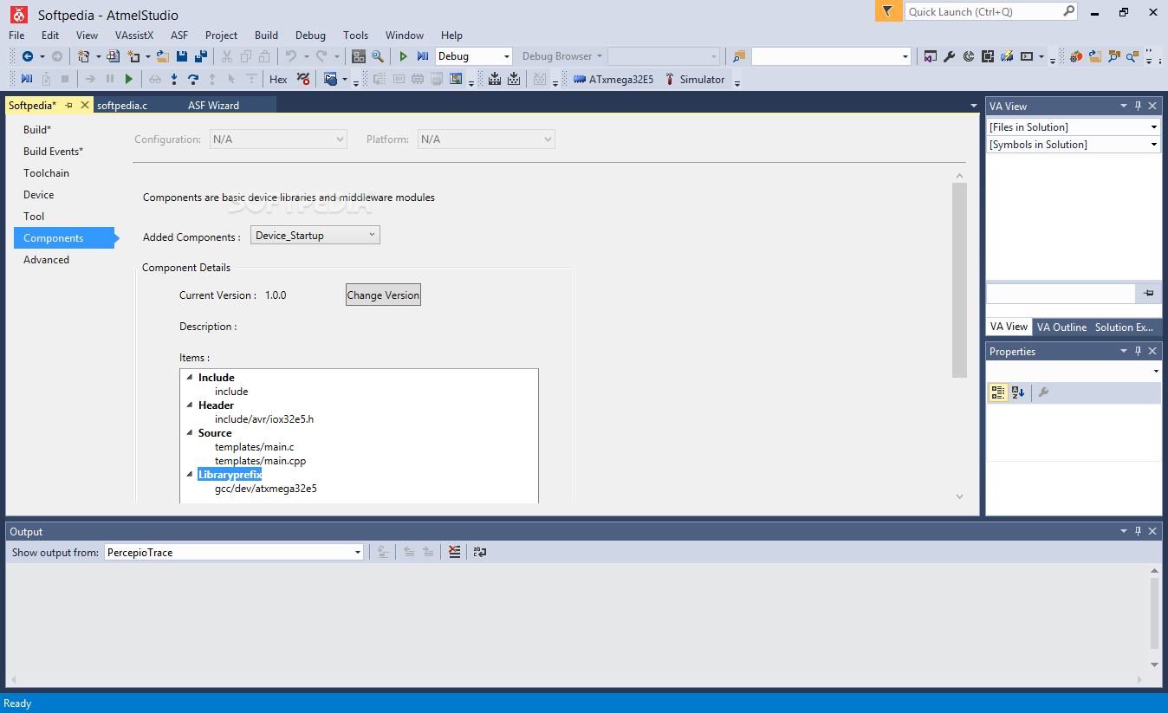
Task: Click scroll down arrow of components page
Action: tap(959, 496)
